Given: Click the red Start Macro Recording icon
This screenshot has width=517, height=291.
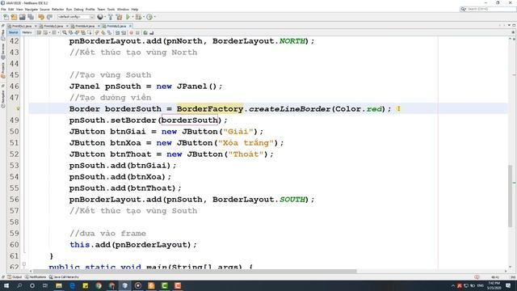Looking at the screenshot, I should 131,32.
